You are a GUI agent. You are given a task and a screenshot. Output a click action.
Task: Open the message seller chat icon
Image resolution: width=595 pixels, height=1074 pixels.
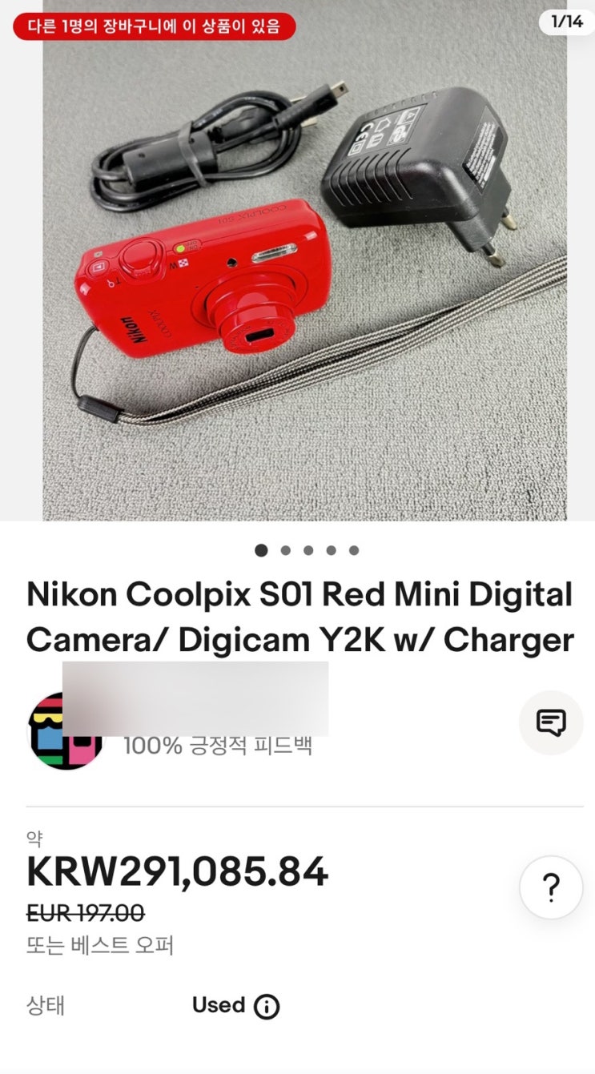pyautogui.click(x=551, y=722)
